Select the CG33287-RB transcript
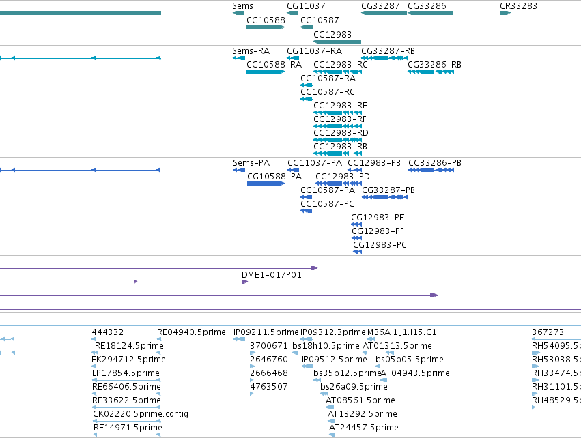This screenshot has height=438, width=581. click(x=384, y=58)
